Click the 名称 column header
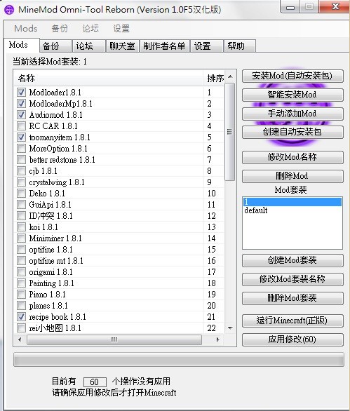Image resolution: width=350 pixels, height=411 pixels. click(x=109, y=78)
